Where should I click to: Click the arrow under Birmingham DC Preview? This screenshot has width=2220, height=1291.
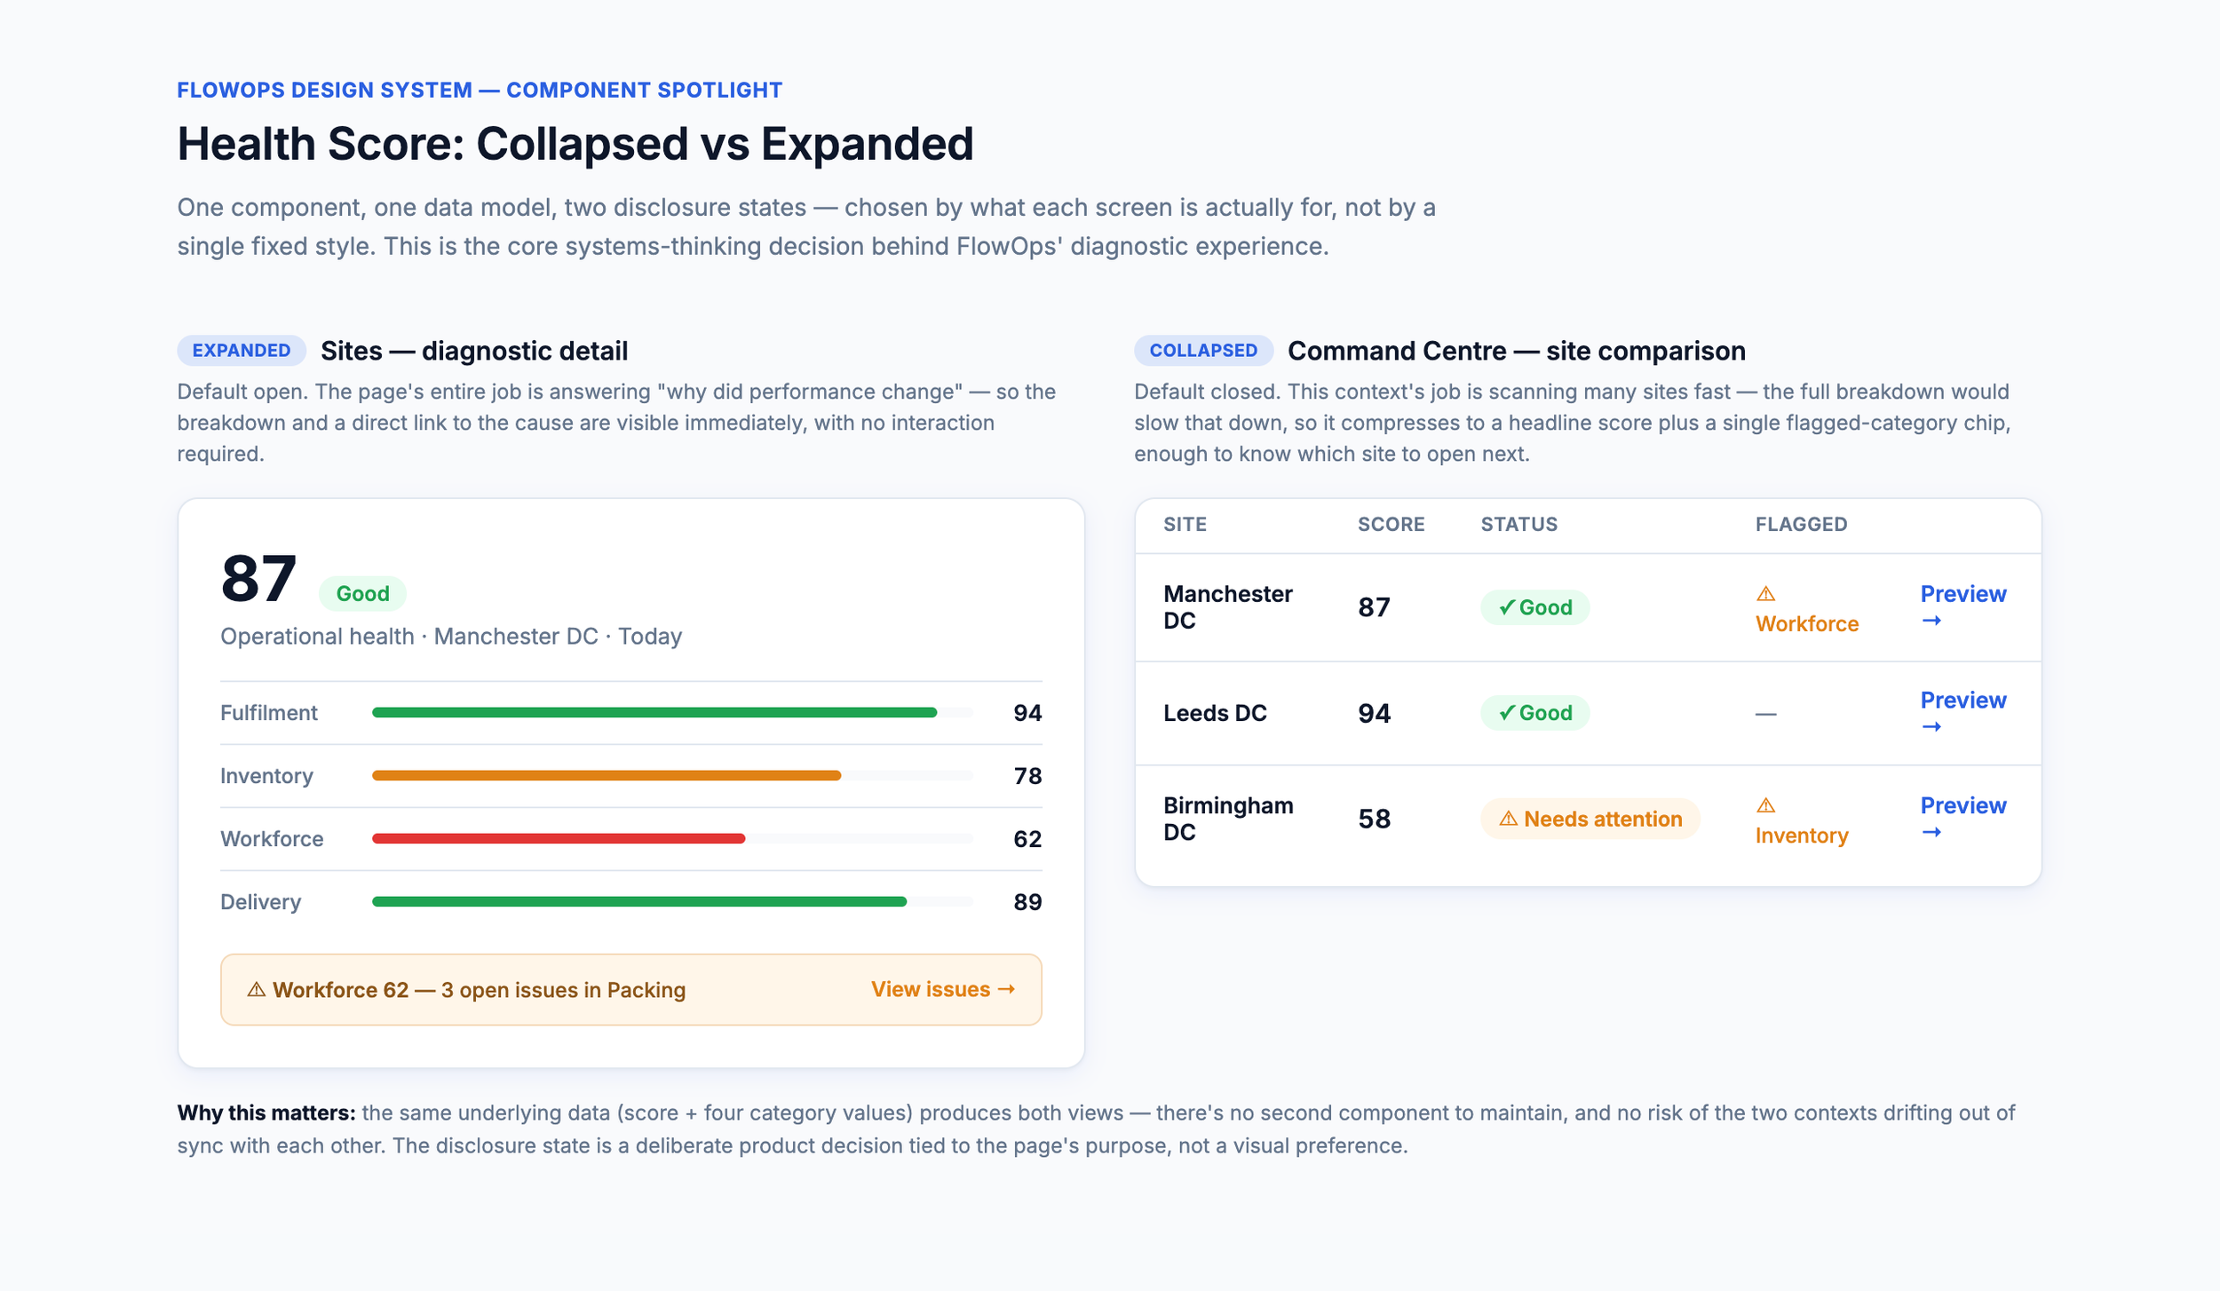[1931, 832]
